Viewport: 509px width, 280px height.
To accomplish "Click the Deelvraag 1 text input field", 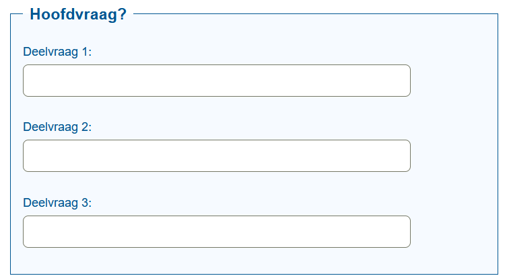I will 217,81.
